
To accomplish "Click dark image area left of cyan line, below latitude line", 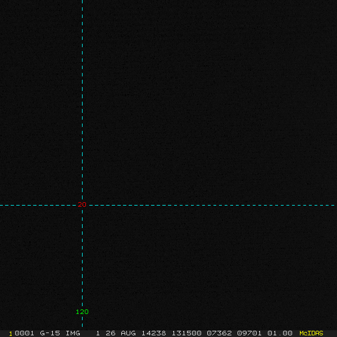I will pyautogui.click(x=39, y=264).
